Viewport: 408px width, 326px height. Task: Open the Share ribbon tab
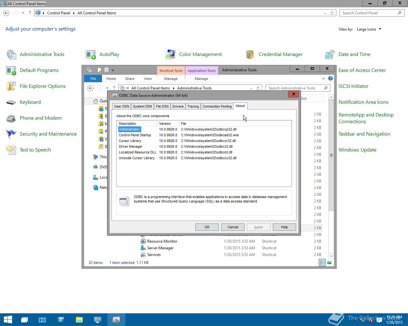coord(130,79)
